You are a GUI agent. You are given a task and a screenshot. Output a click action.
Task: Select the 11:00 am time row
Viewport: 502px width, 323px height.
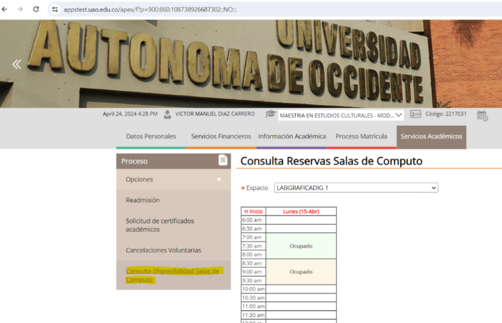pos(288,306)
